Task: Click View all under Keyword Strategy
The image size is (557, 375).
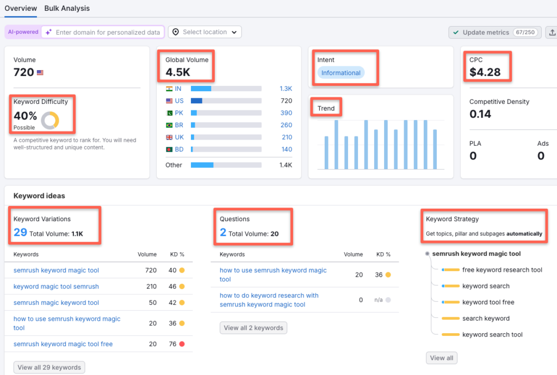Action: [441, 358]
